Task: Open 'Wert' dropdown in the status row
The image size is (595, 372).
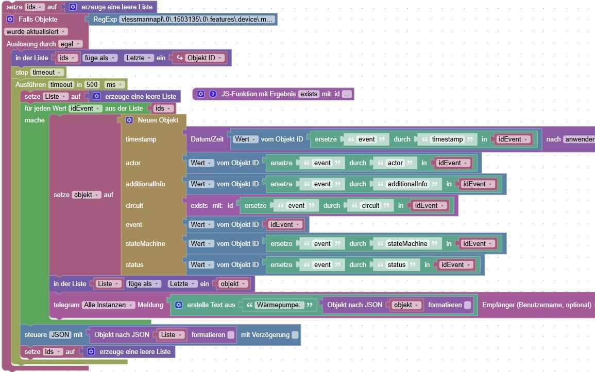Action: tap(201, 265)
